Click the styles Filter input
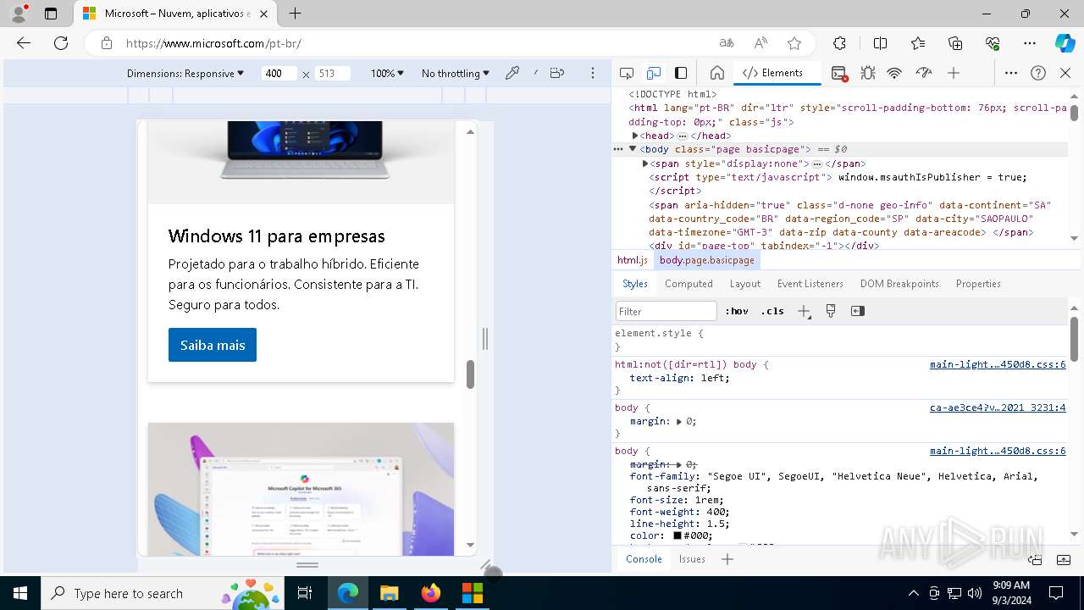 coord(666,311)
